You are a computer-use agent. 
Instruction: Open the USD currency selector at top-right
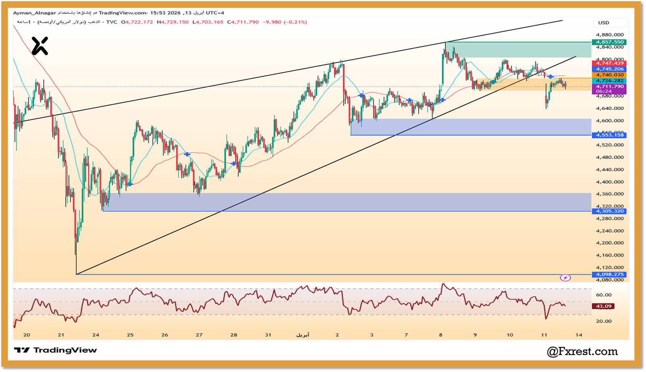point(611,23)
